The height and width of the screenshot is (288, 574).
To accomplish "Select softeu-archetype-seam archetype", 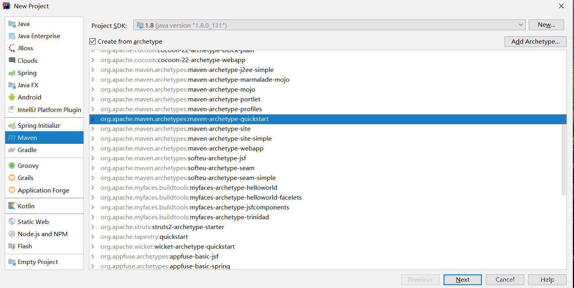I will (328, 168).
